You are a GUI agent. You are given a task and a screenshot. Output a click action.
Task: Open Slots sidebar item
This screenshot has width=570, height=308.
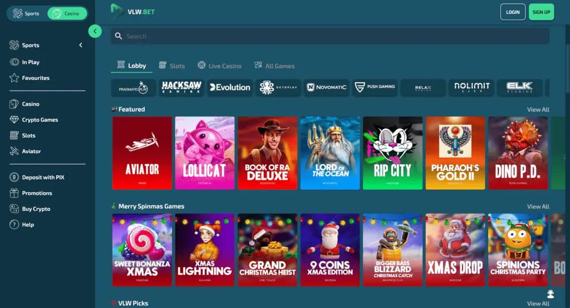click(22, 135)
